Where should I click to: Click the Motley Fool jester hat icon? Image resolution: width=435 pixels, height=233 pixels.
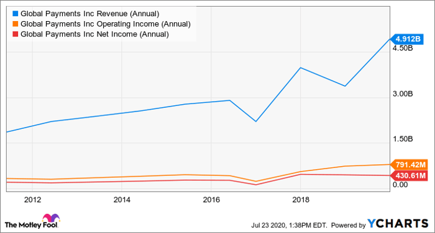50,218
